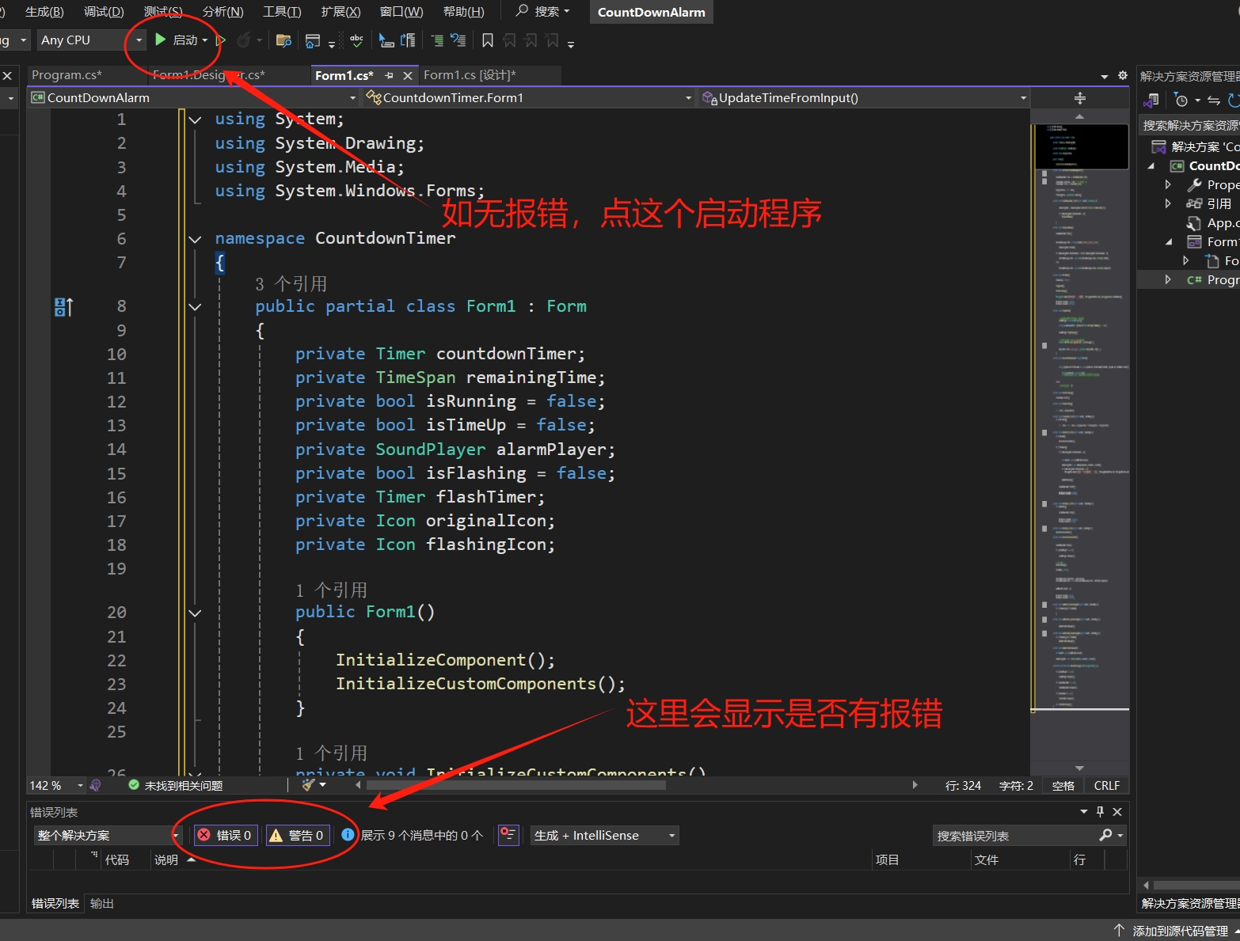This screenshot has width=1240, height=941.
Task: Click the 搜索错误列表 search field
Action: click(x=1014, y=836)
